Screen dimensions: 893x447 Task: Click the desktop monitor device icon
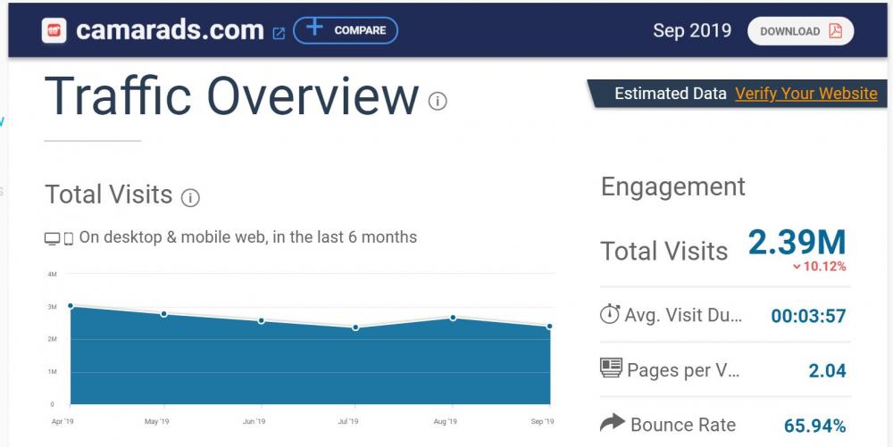(x=53, y=238)
